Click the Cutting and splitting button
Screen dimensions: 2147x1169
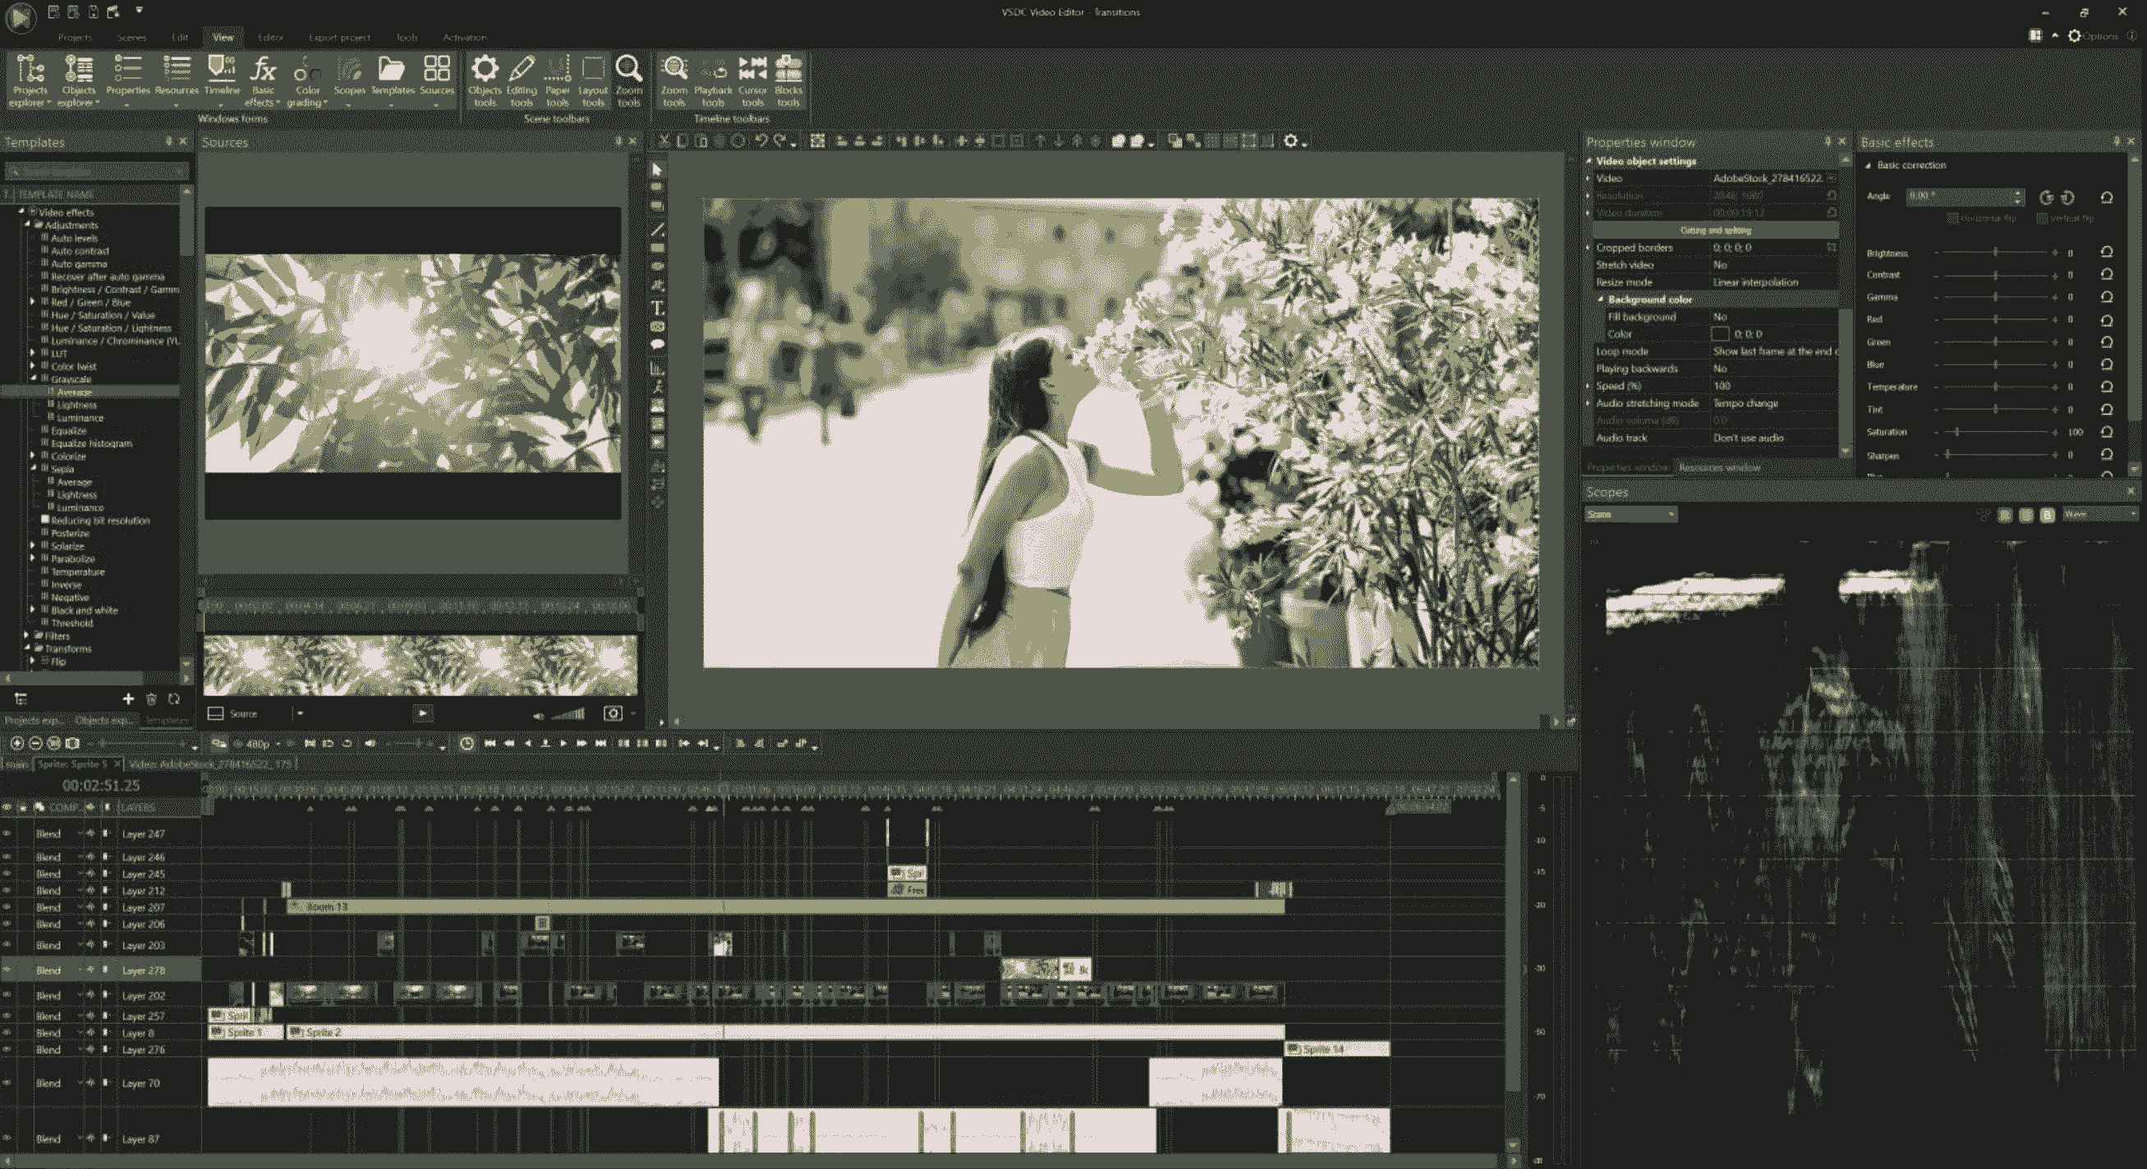click(x=1714, y=230)
